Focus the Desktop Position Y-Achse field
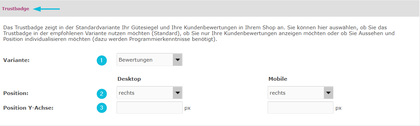 click(150, 108)
